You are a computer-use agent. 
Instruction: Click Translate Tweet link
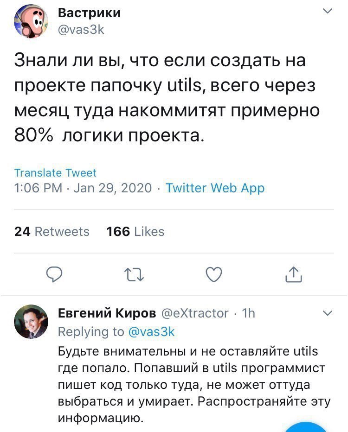56,173
